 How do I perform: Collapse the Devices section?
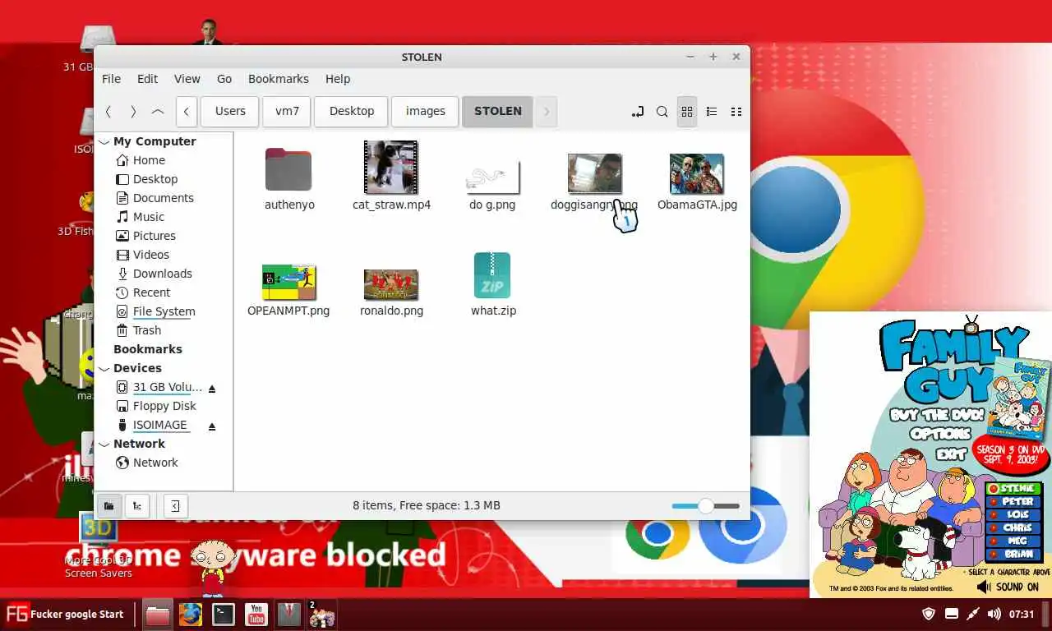point(104,368)
